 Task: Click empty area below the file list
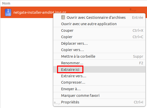[27, 61]
